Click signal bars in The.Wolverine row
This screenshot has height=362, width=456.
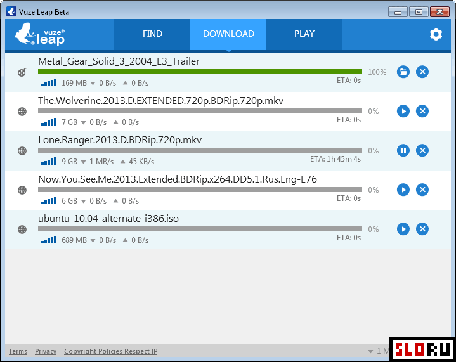click(x=49, y=122)
